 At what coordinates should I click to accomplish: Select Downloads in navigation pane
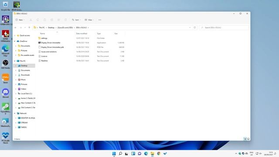[x=25, y=75]
